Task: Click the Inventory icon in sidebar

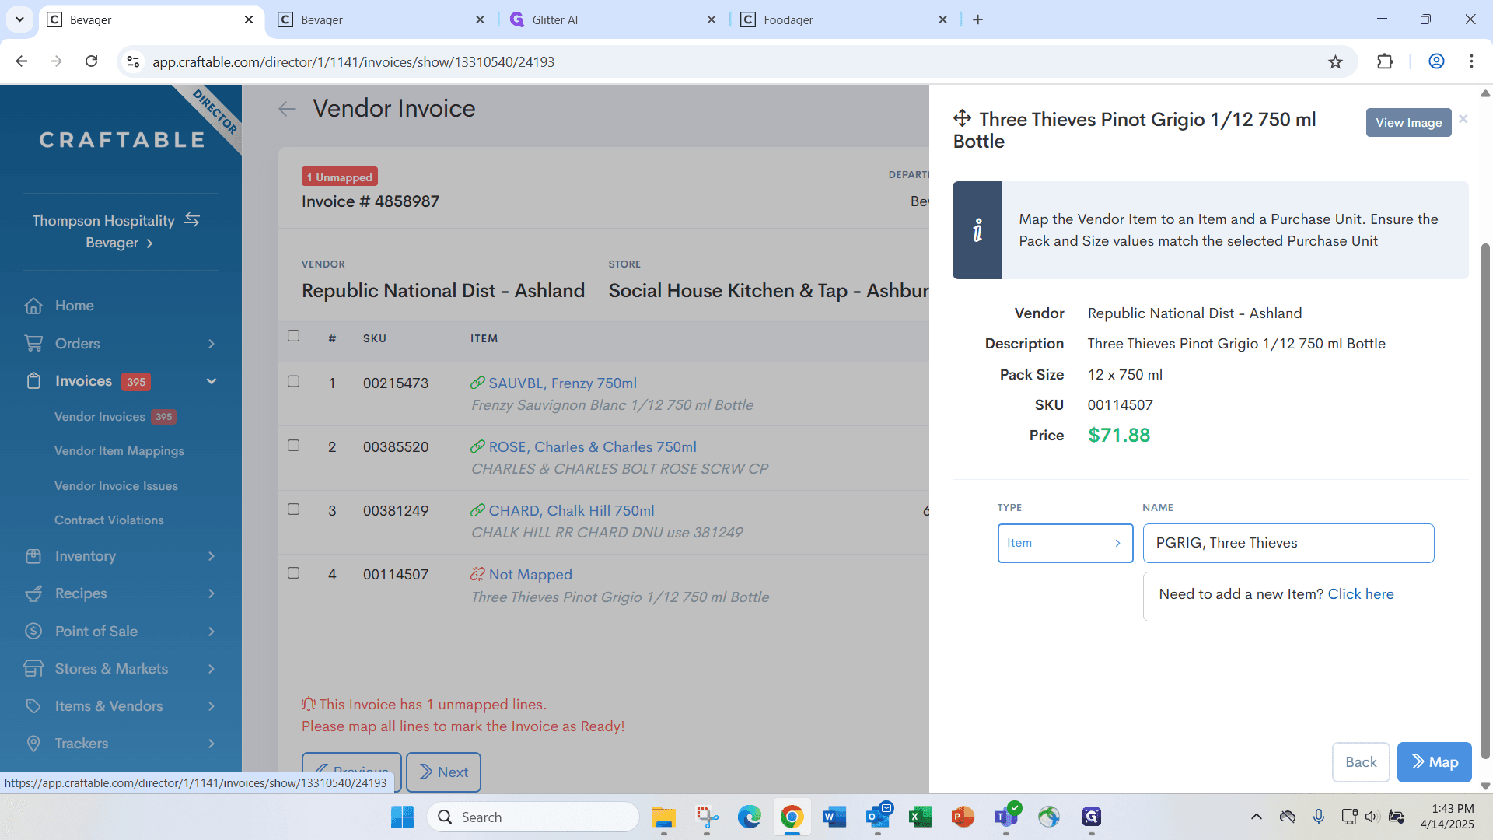Action: click(33, 556)
